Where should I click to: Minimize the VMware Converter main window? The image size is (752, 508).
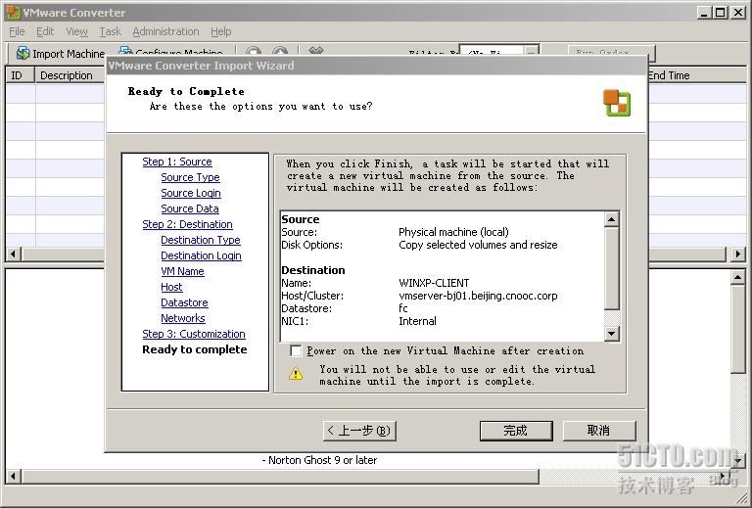point(704,13)
